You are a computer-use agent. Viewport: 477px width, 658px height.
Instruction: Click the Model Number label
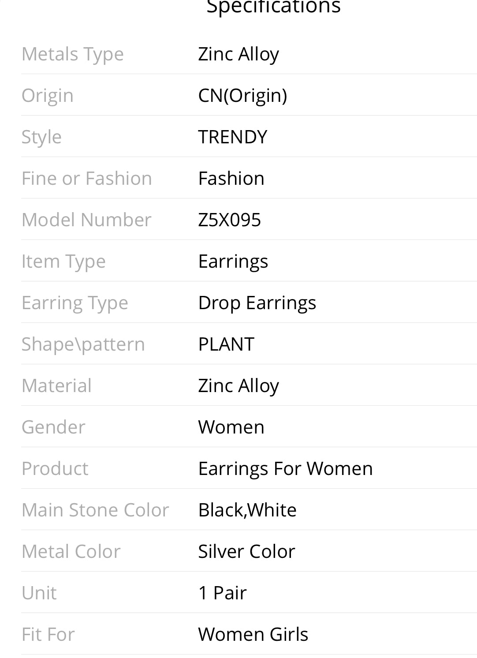86,220
